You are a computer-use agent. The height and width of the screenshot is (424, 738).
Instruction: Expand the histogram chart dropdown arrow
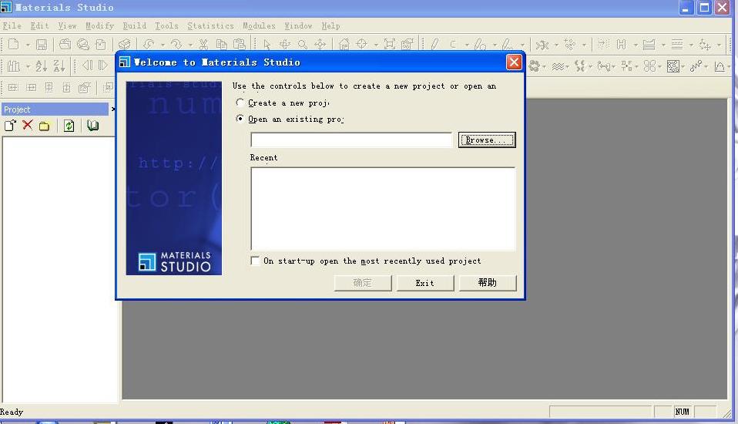pos(28,66)
